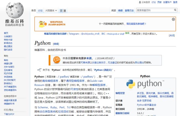Open the 可读性 link
Screen dimensions: 180x116
pos(74,89)
